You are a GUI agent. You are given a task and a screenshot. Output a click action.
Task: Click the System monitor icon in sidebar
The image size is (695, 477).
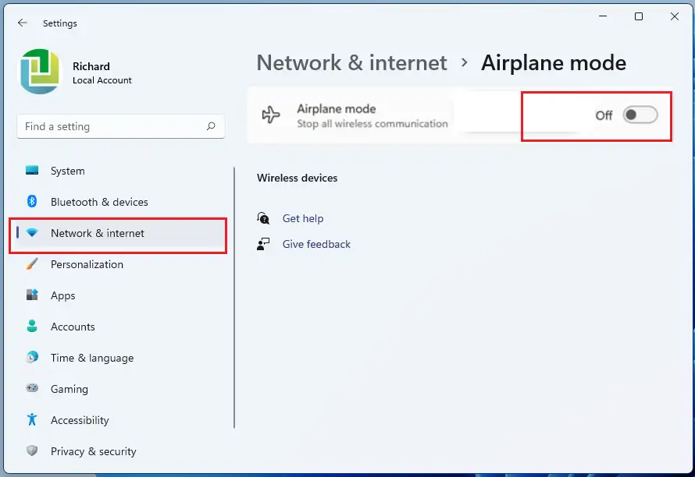pyautogui.click(x=32, y=171)
